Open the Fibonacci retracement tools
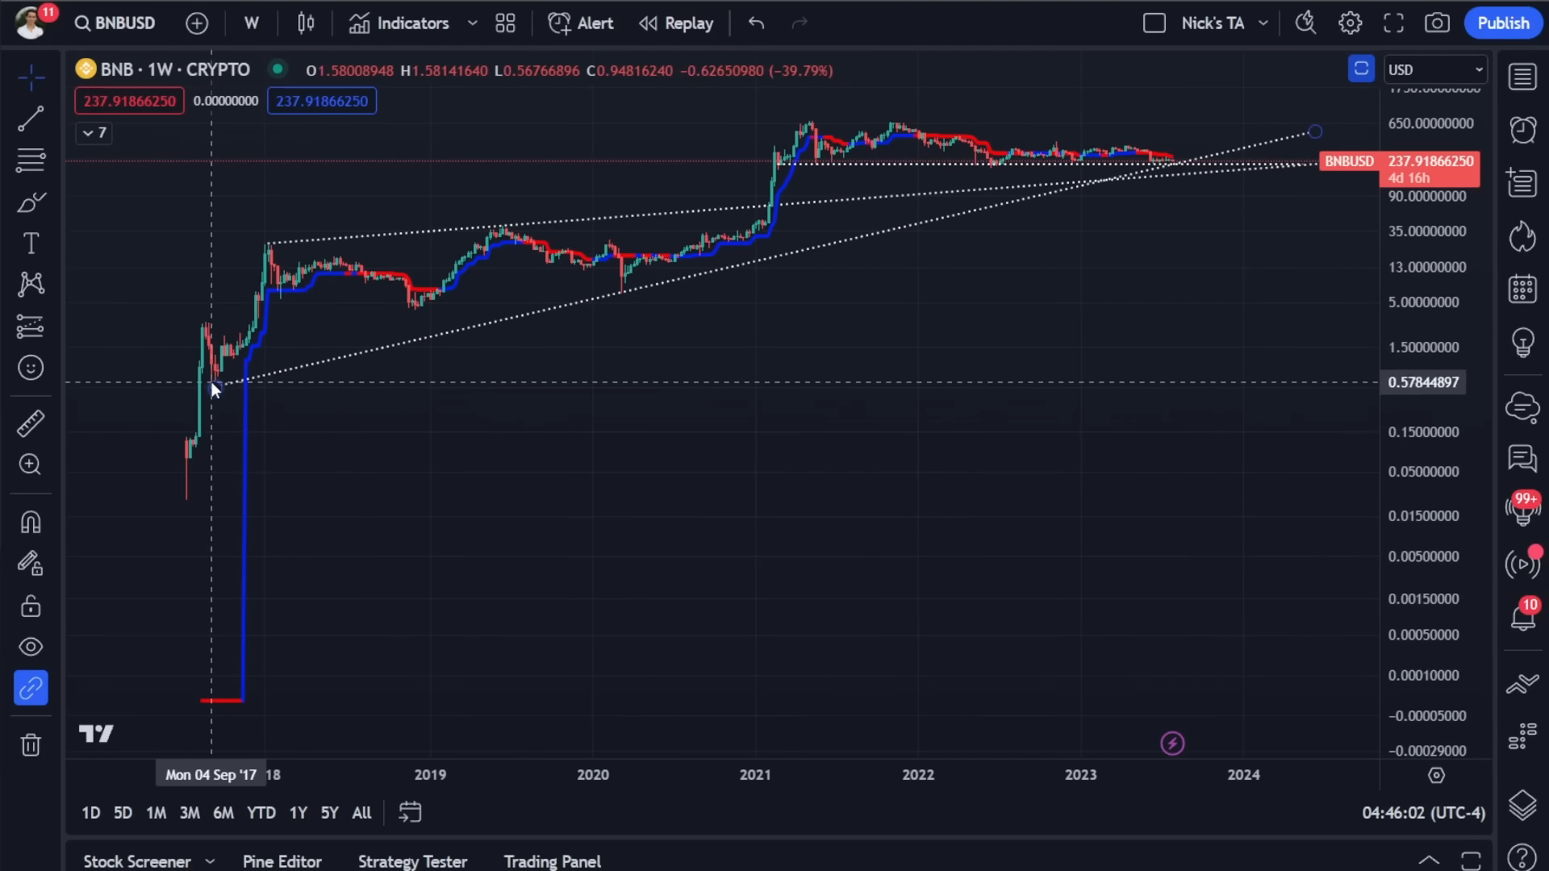 (31, 160)
